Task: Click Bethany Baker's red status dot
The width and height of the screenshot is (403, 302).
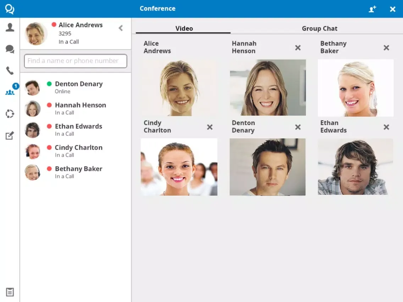Action: [x=49, y=169]
